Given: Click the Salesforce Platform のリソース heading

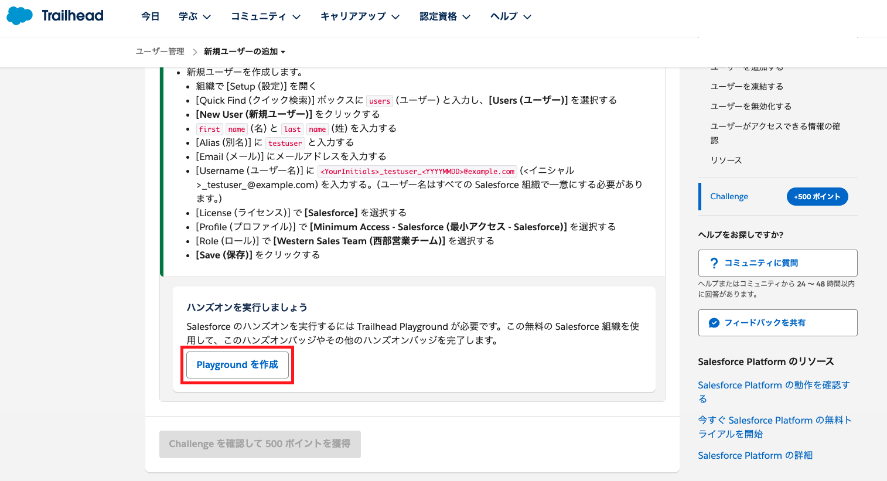Looking at the screenshot, I should tap(766, 361).
